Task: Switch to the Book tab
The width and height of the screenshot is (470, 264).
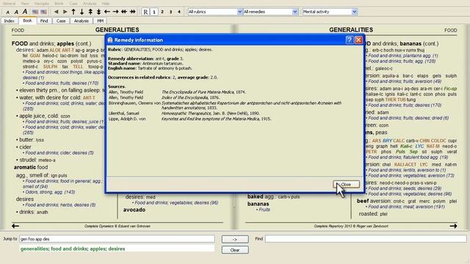Action: click(x=27, y=21)
